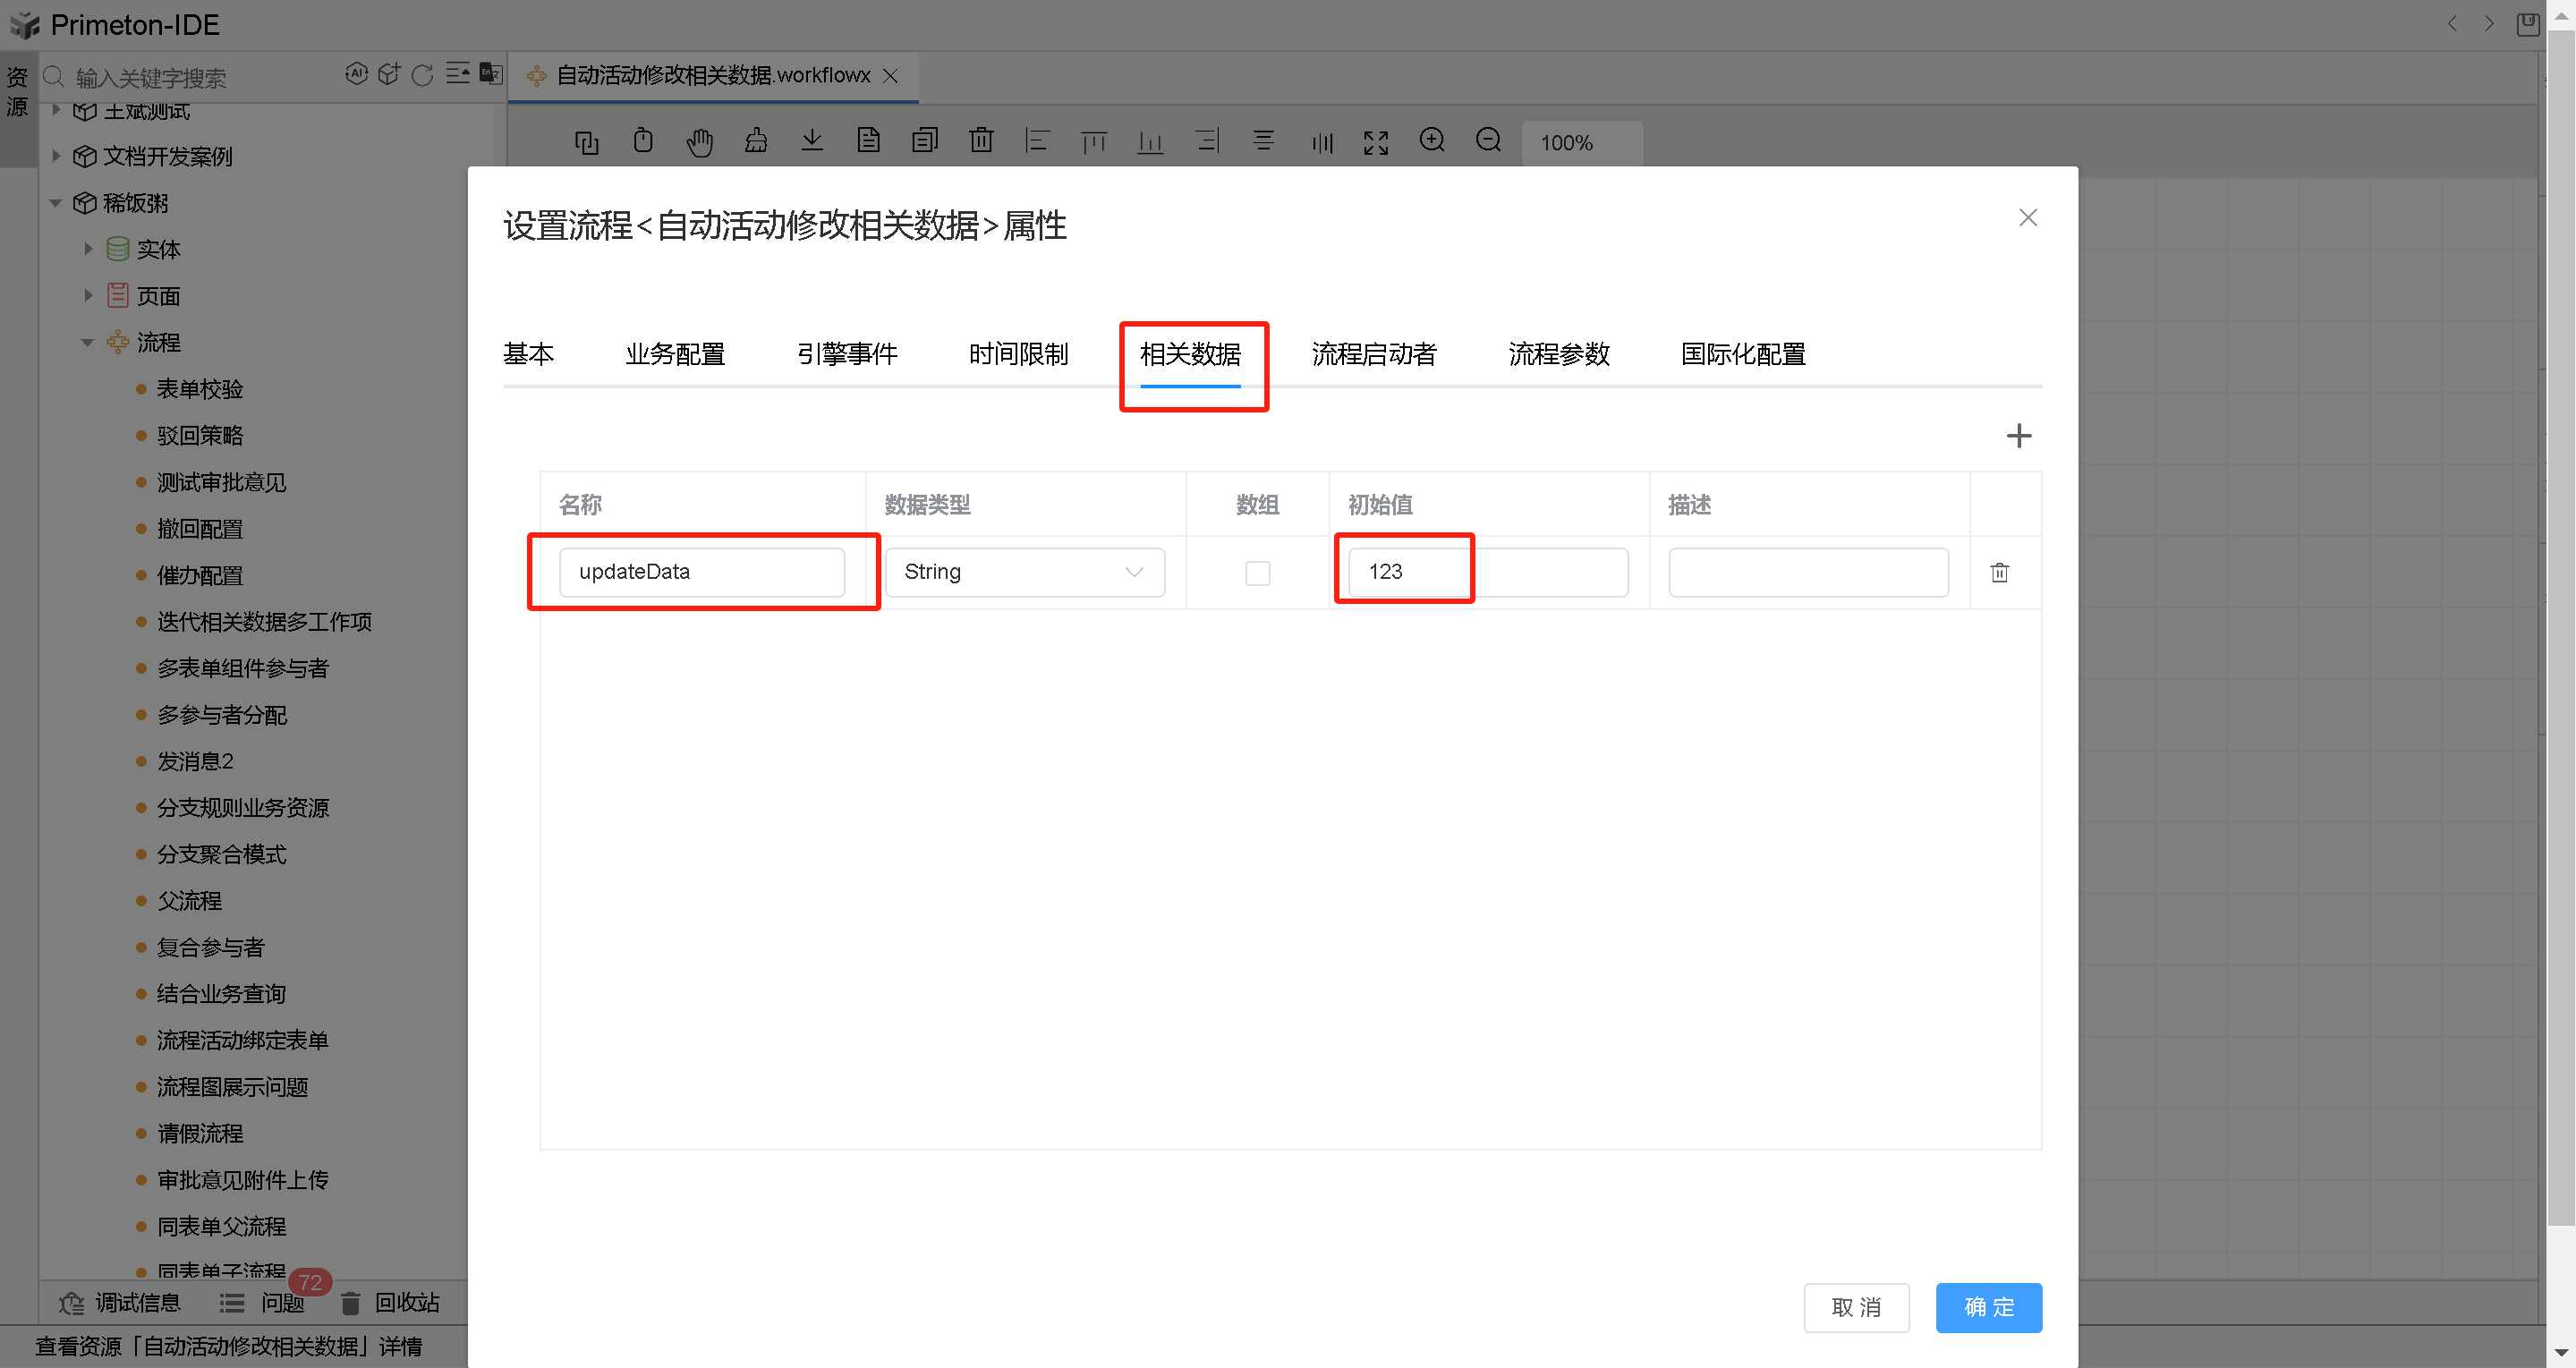
Task: Click the 取消 cancel button
Action: (1856, 1307)
